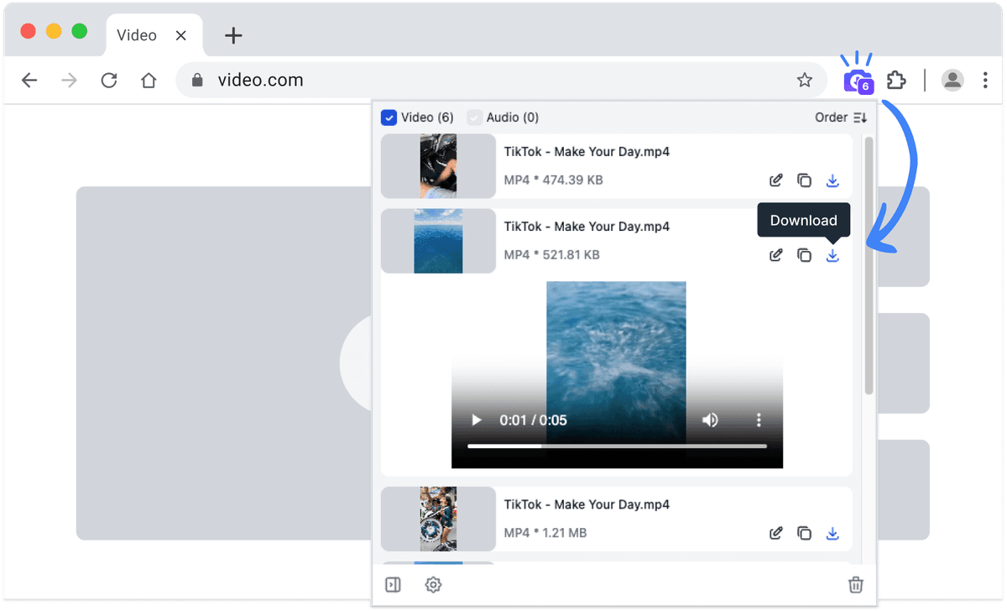The image size is (1007, 611).
Task: Open the video player's more options menu
Action: pyautogui.click(x=759, y=420)
